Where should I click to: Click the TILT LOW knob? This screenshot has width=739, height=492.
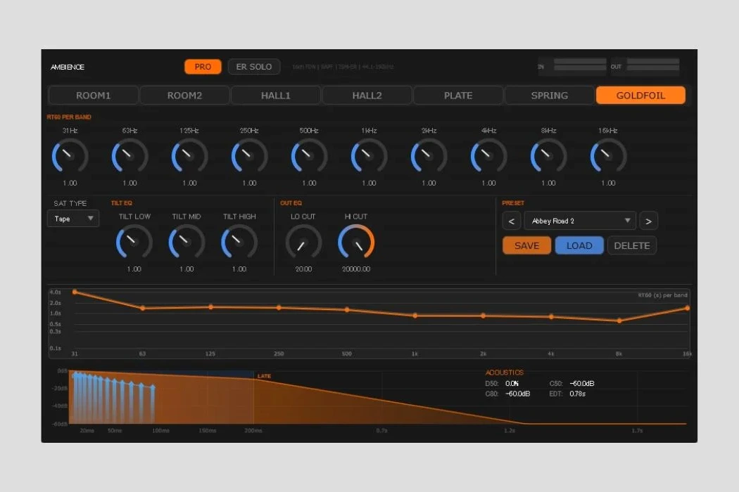coord(134,242)
